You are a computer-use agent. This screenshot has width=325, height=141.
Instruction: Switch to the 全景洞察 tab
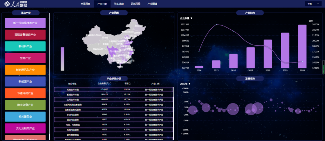click(86, 4)
